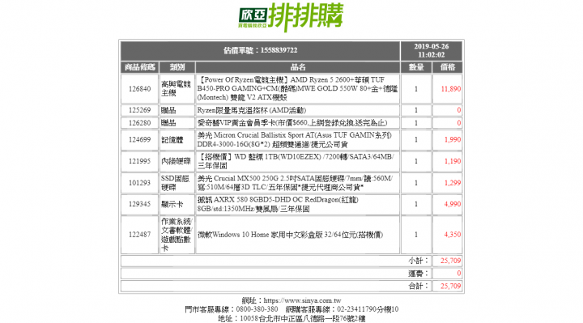
Task: Click the store hotline 0800-380-380
Action: click(x=257, y=309)
